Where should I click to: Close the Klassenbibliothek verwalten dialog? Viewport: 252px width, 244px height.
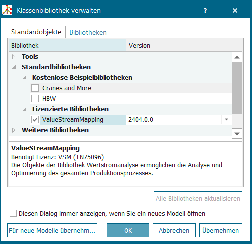pos(235,11)
